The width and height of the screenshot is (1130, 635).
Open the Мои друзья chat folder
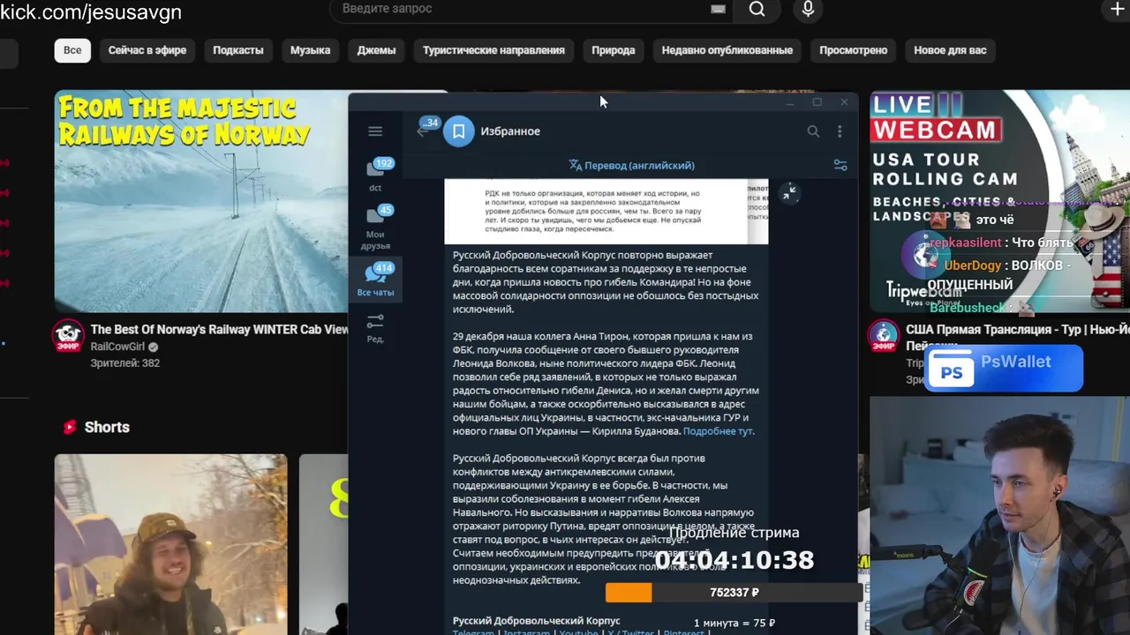(x=375, y=228)
